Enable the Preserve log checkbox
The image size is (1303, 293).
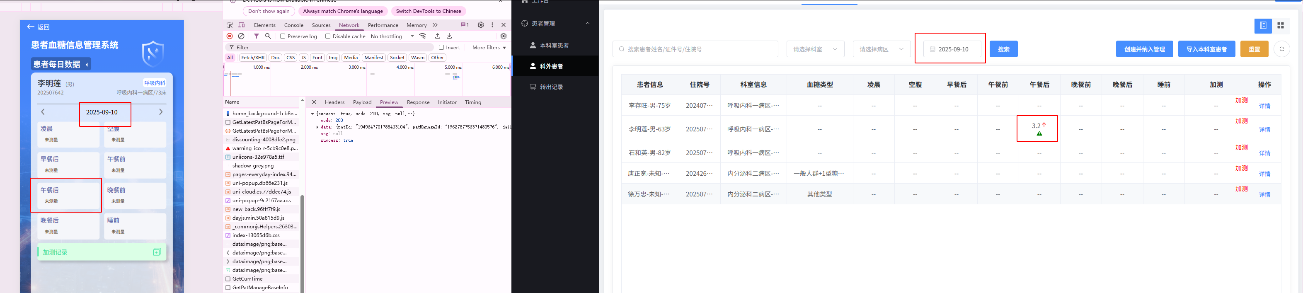point(283,36)
